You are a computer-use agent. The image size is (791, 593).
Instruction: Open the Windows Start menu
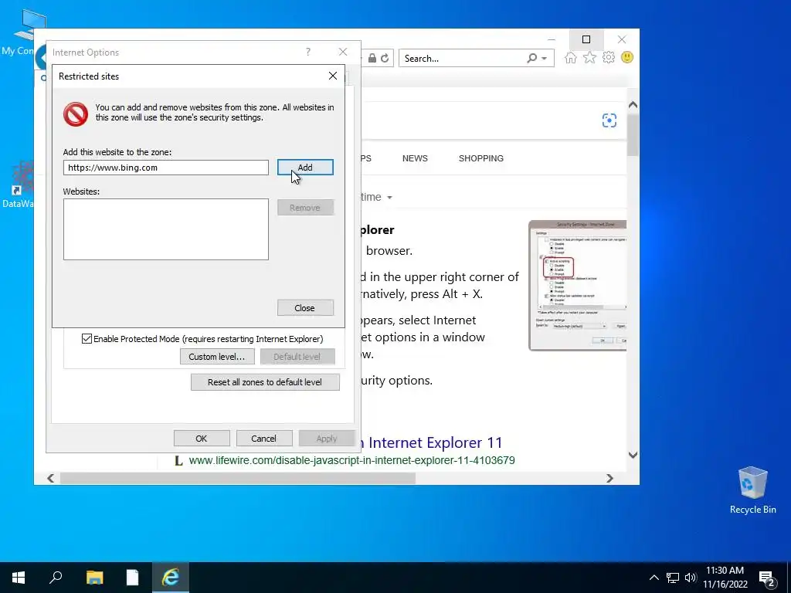[x=19, y=578]
